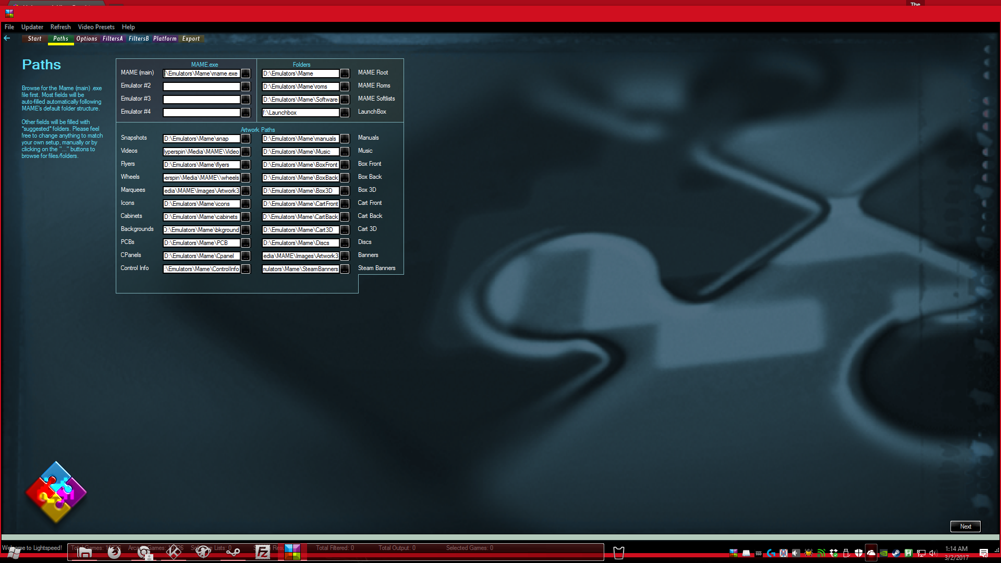This screenshot has width=1001, height=563.
Task: Click the volume speaker tray icon
Action: click(x=934, y=553)
